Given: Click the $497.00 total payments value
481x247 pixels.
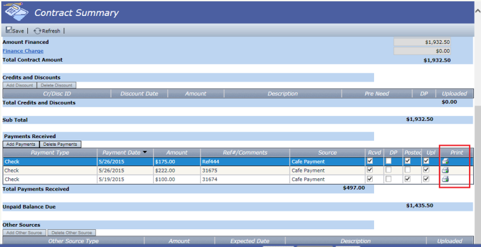Looking at the screenshot, I should pos(354,188).
